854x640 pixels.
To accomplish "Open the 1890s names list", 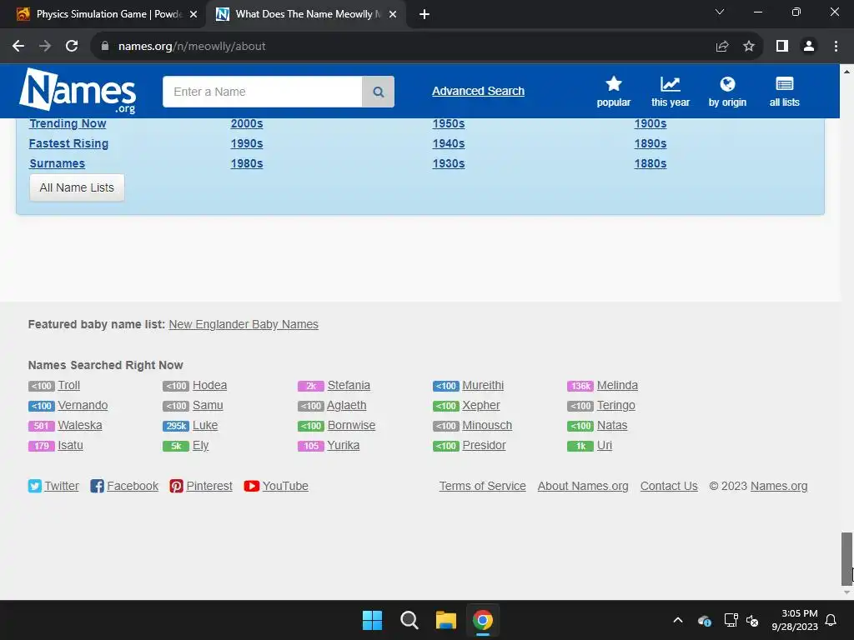I will pyautogui.click(x=651, y=143).
